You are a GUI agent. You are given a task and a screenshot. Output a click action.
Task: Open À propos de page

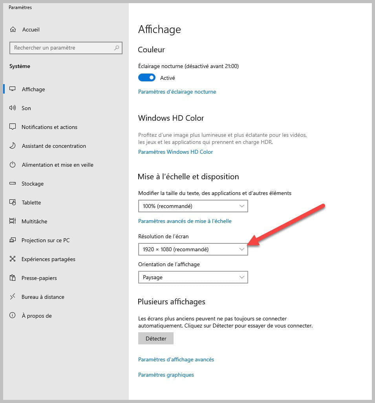pyautogui.click(x=37, y=316)
